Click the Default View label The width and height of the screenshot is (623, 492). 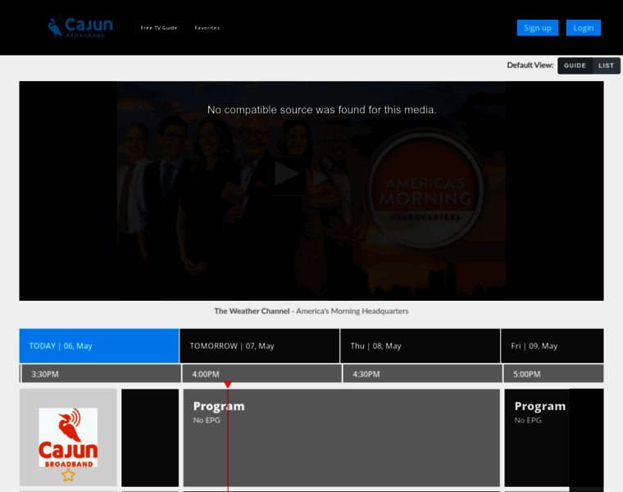(x=530, y=65)
